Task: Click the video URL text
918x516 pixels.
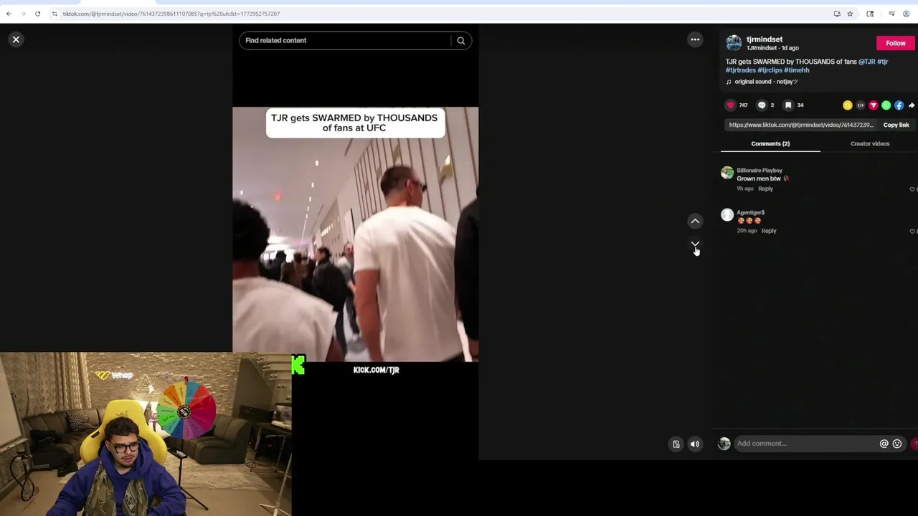Action: tap(801, 125)
